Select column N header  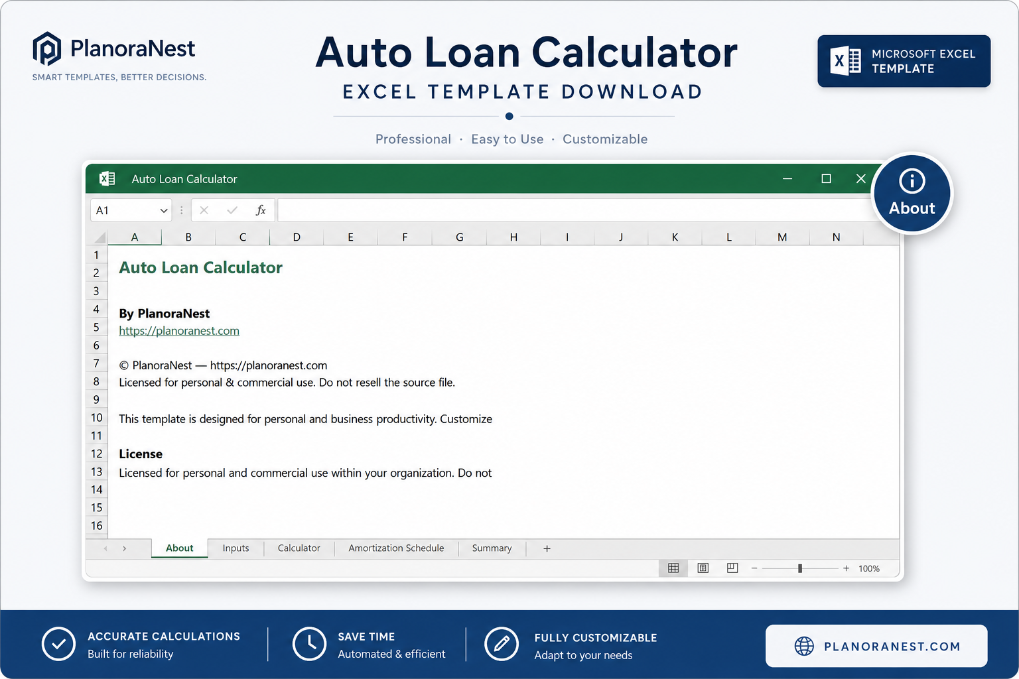click(x=836, y=237)
